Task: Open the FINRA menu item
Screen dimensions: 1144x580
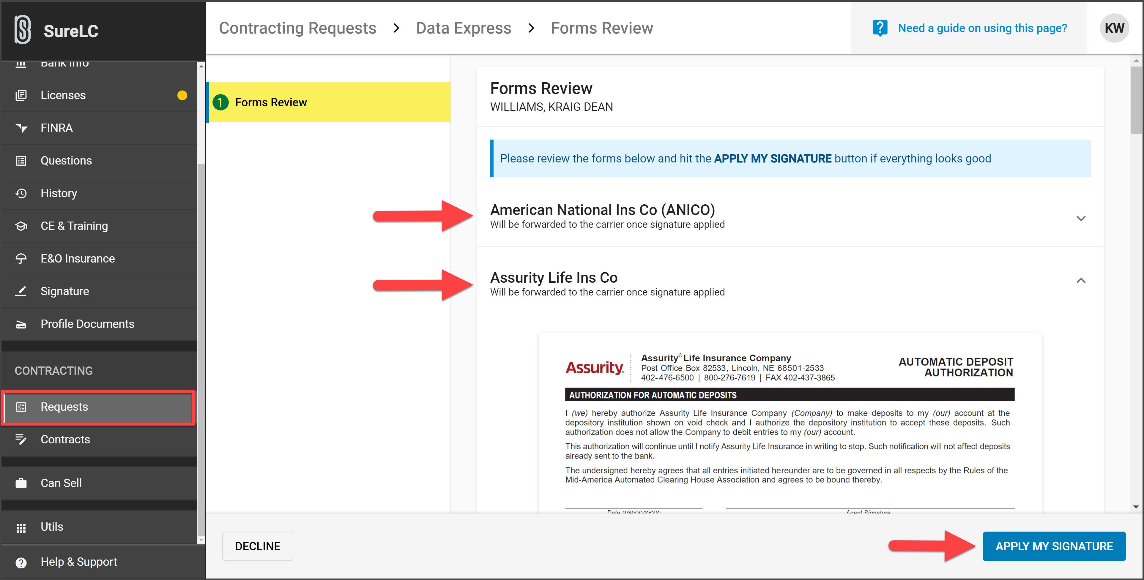Action: point(99,128)
